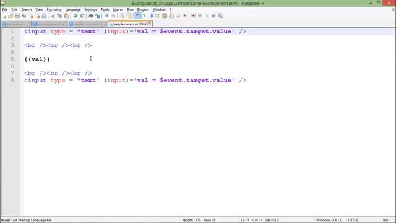Toggle the Document Map toolbar icon
The height and width of the screenshot is (223, 396).
point(165,16)
